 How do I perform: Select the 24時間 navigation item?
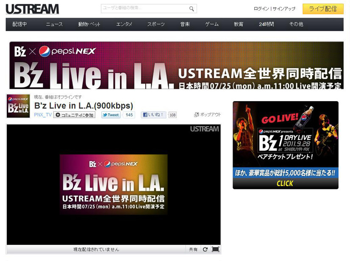pos(266,24)
